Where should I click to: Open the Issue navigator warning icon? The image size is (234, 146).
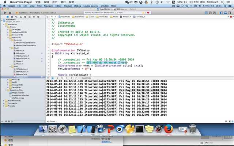(x=21, y=17)
